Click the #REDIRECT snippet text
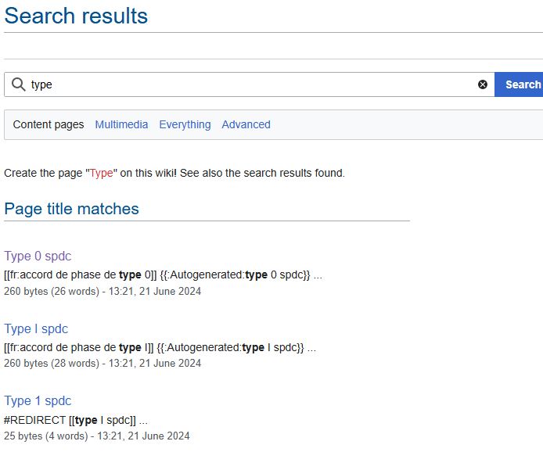Viewport: 543px width, 452px height. coord(76,420)
